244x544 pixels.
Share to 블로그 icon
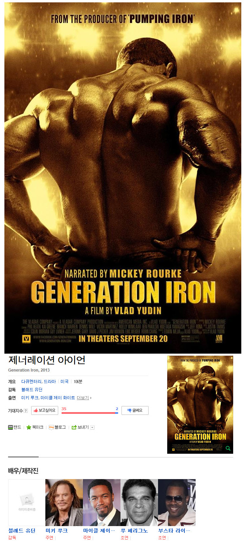click(x=51, y=427)
